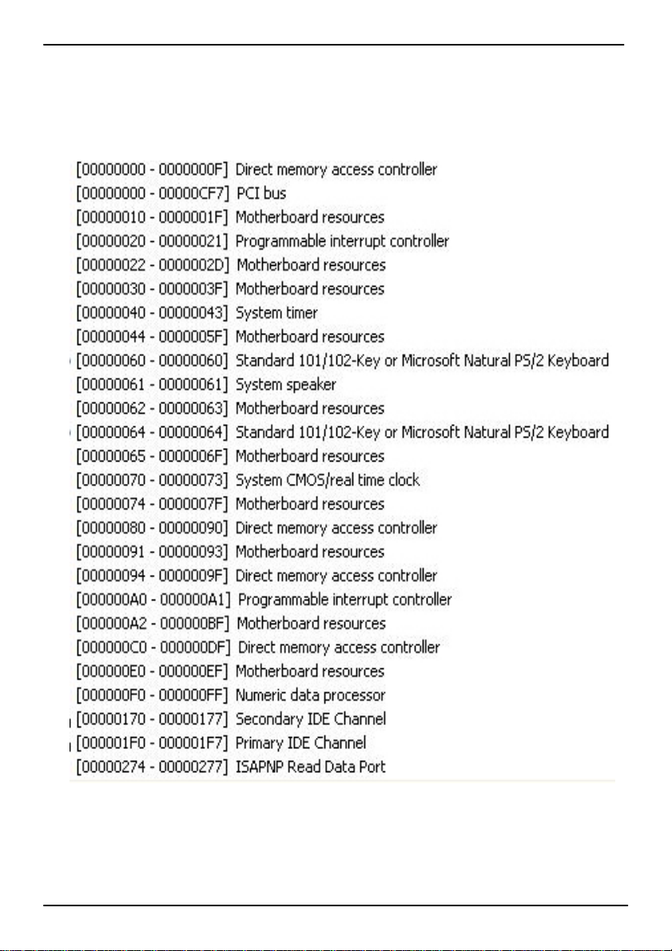Select the Primary IDE Channel entry
This screenshot has height=951, width=672.
[221, 743]
